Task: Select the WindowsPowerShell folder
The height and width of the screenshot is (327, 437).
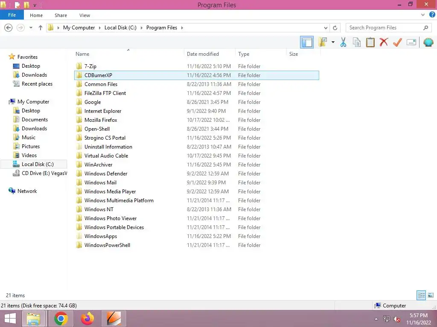Action: [196, 245]
